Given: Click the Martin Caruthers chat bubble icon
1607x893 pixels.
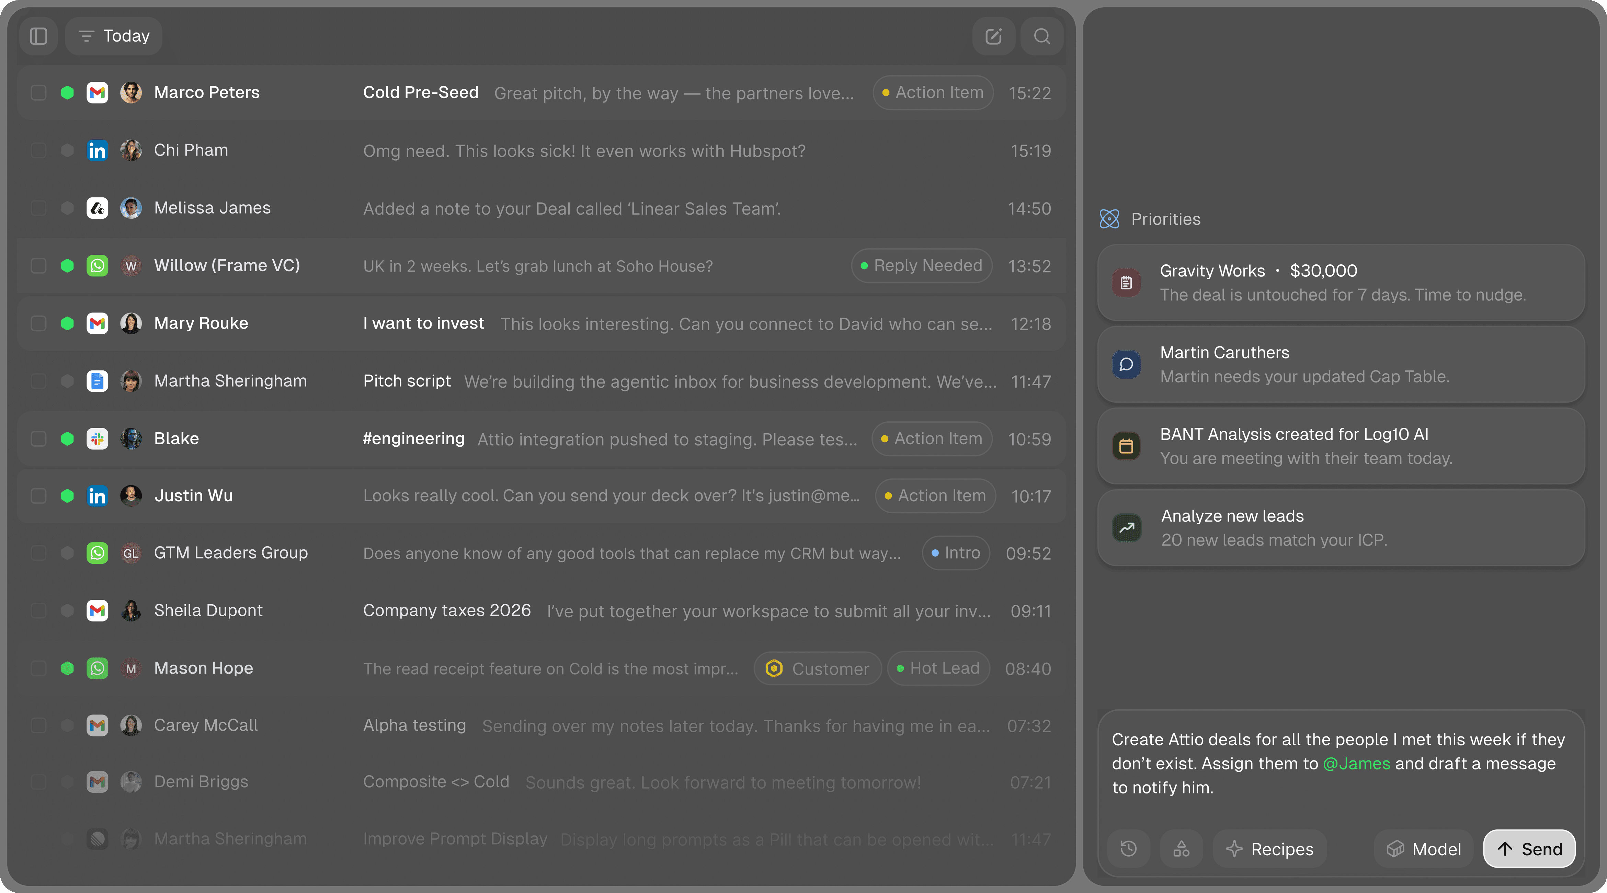Looking at the screenshot, I should click(x=1126, y=364).
